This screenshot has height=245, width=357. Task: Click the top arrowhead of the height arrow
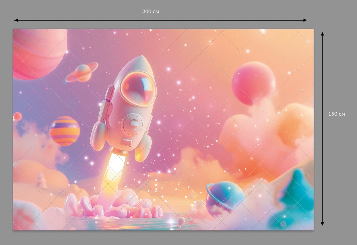coord(322,34)
